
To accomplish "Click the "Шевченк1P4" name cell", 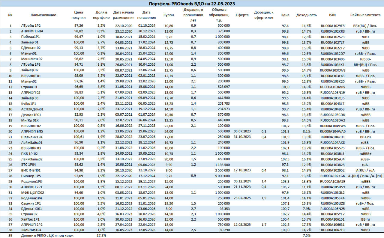I will pyautogui.click(x=31, y=137).
